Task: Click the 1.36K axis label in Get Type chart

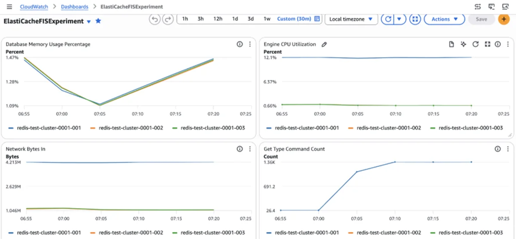Action: pyautogui.click(x=270, y=162)
